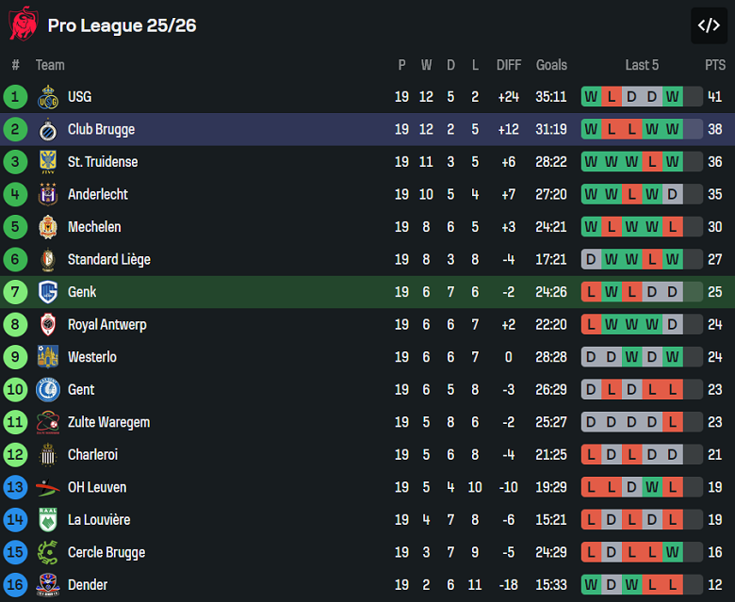
Task: Open the St. Truidense team link
Action: click(x=103, y=162)
